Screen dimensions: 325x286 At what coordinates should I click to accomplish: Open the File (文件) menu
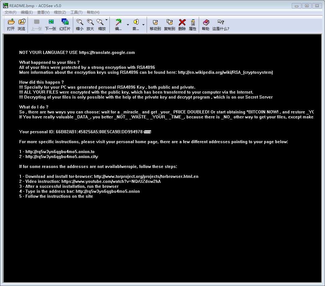[x=10, y=12]
